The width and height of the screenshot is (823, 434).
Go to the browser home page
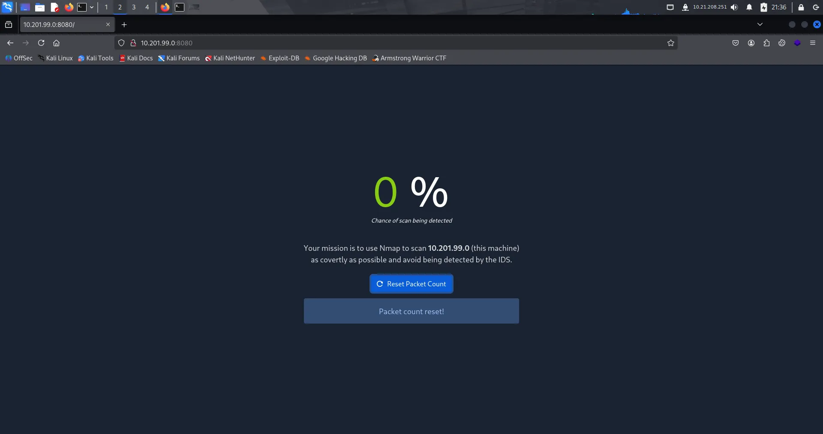(x=56, y=43)
